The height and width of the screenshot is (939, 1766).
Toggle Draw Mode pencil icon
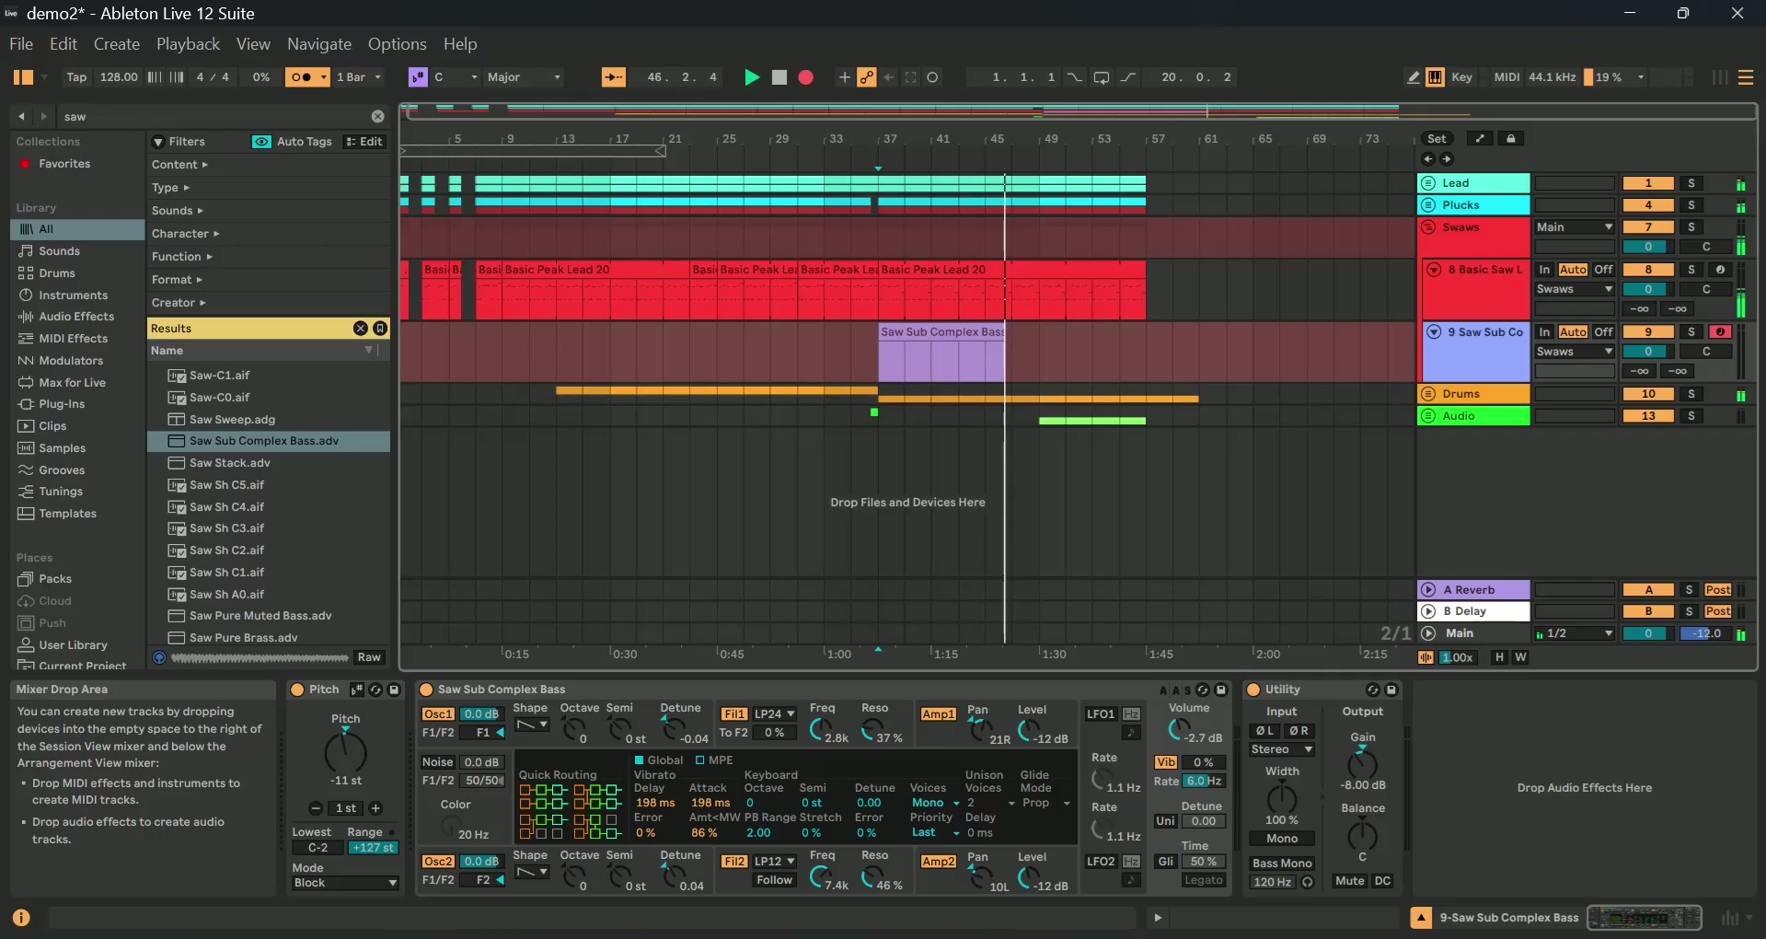pos(1414,77)
